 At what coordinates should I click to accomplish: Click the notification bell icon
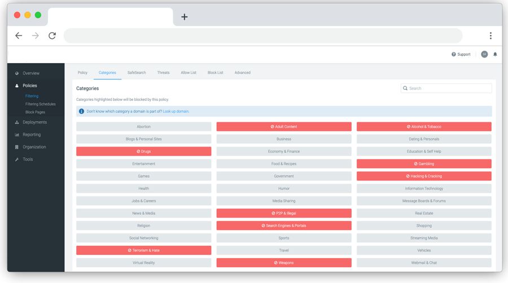(495, 54)
